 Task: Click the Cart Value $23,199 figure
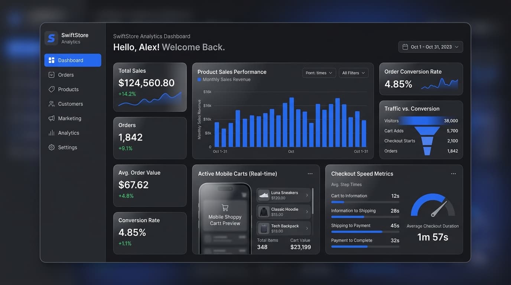point(300,247)
